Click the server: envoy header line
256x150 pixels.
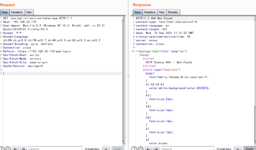click(147, 41)
